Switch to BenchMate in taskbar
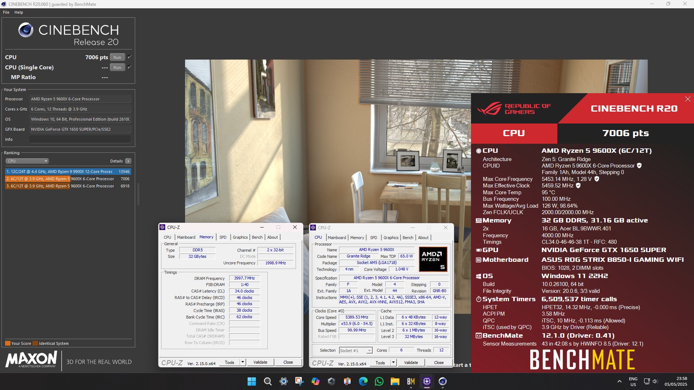 coord(411,381)
